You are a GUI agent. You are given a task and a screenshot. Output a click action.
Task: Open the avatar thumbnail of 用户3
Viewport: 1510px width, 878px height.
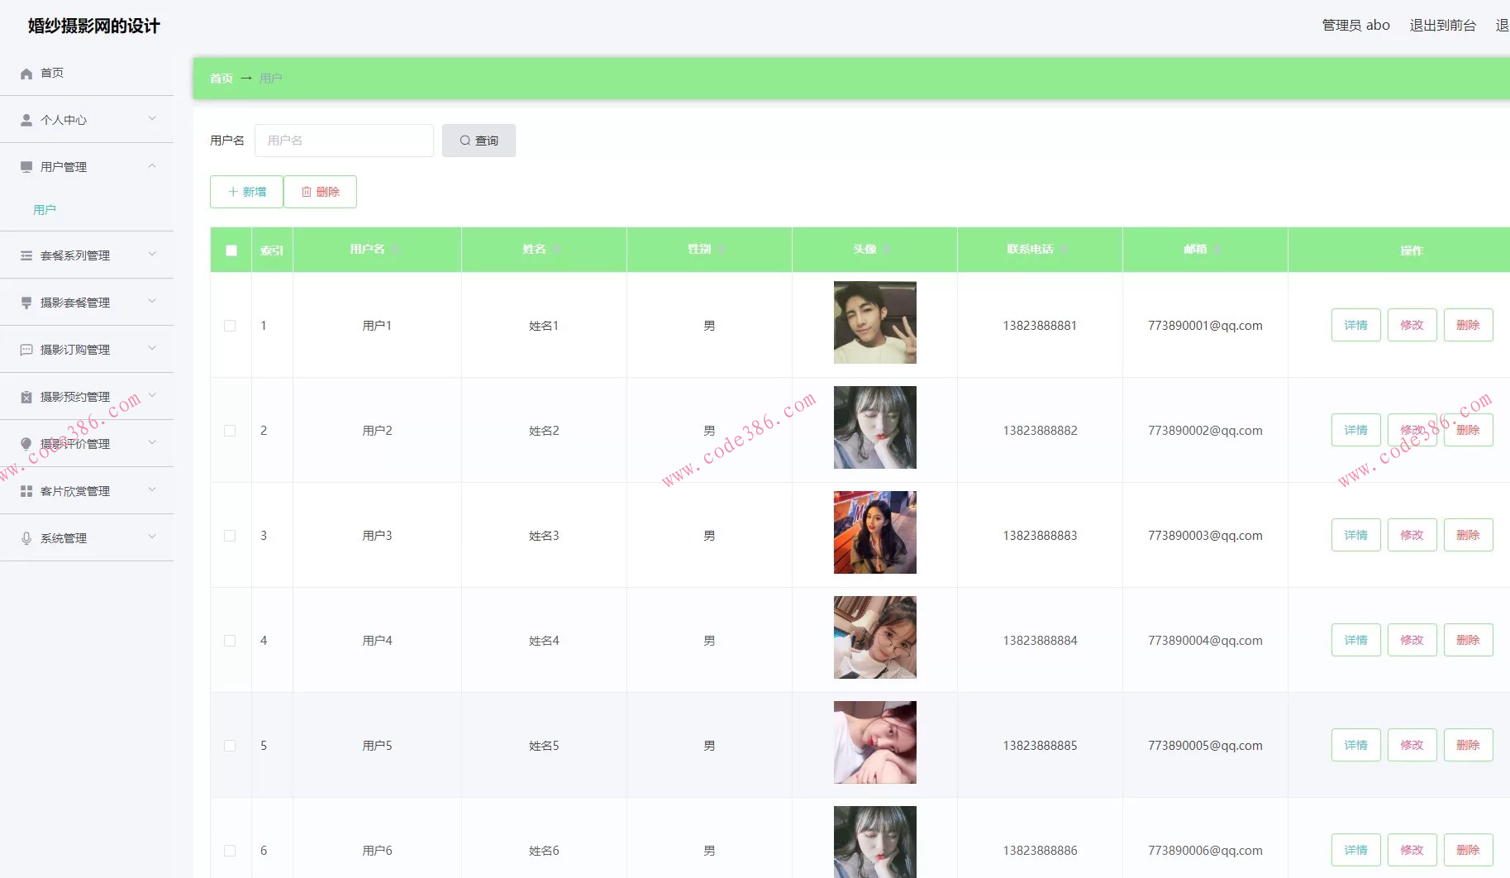[x=874, y=532]
